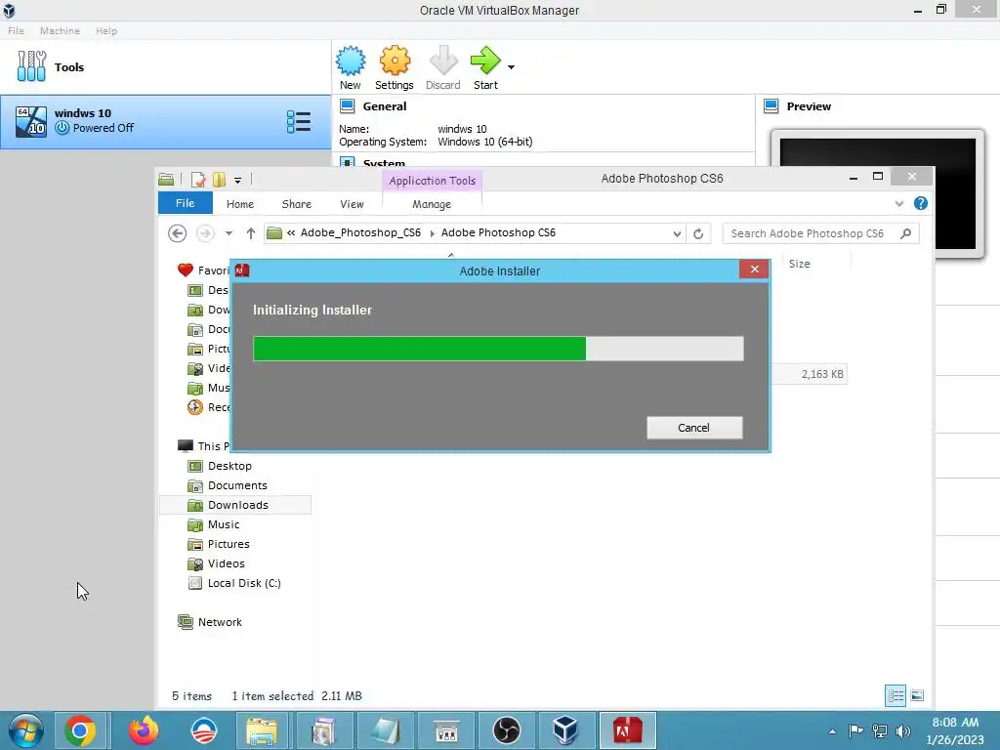
Task: Switch to the View ribbon tab
Action: point(352,204)
